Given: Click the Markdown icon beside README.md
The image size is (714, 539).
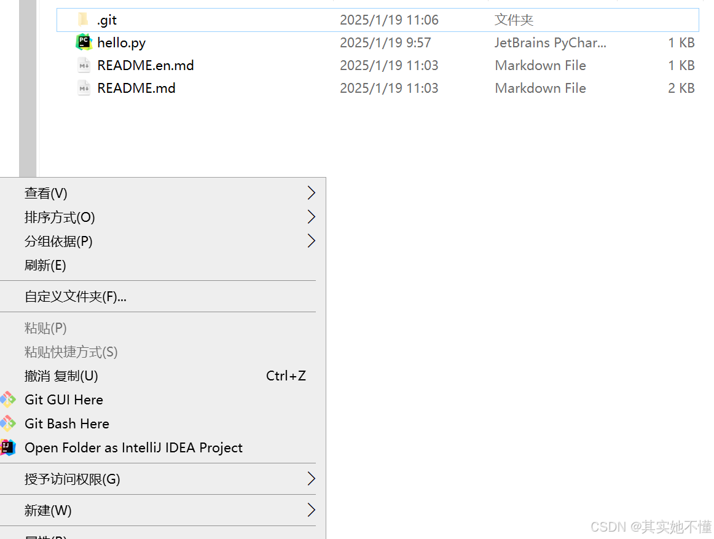Looking at the screenshot, I should 84,88.
